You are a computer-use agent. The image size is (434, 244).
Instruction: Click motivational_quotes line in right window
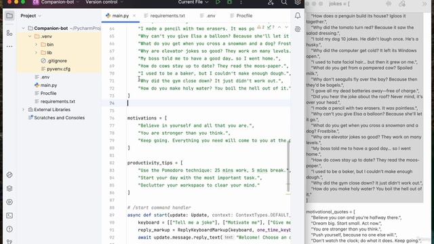coord(330,212)
